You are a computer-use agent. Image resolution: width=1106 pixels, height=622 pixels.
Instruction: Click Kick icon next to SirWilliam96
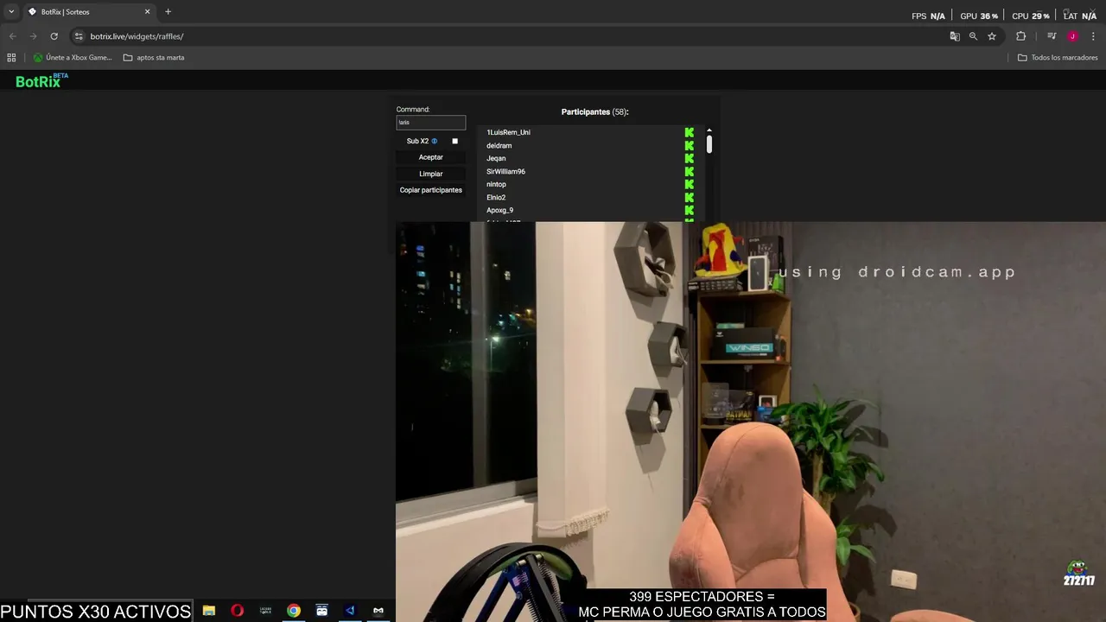[x=690, y=171]
